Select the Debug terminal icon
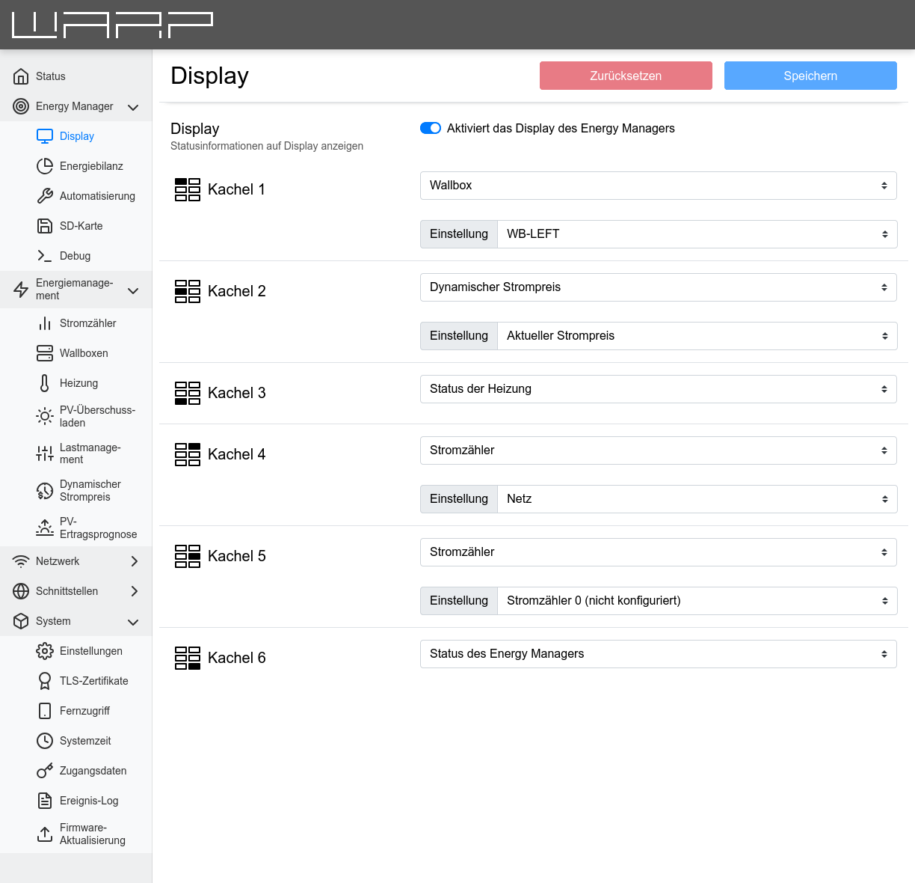915x883 pixels. (x=45, y=255)
